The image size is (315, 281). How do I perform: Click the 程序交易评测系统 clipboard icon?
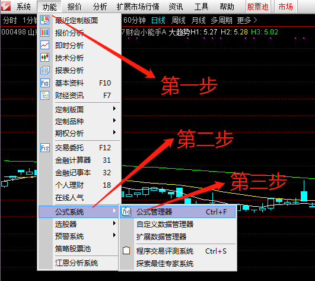pos(126,251)
